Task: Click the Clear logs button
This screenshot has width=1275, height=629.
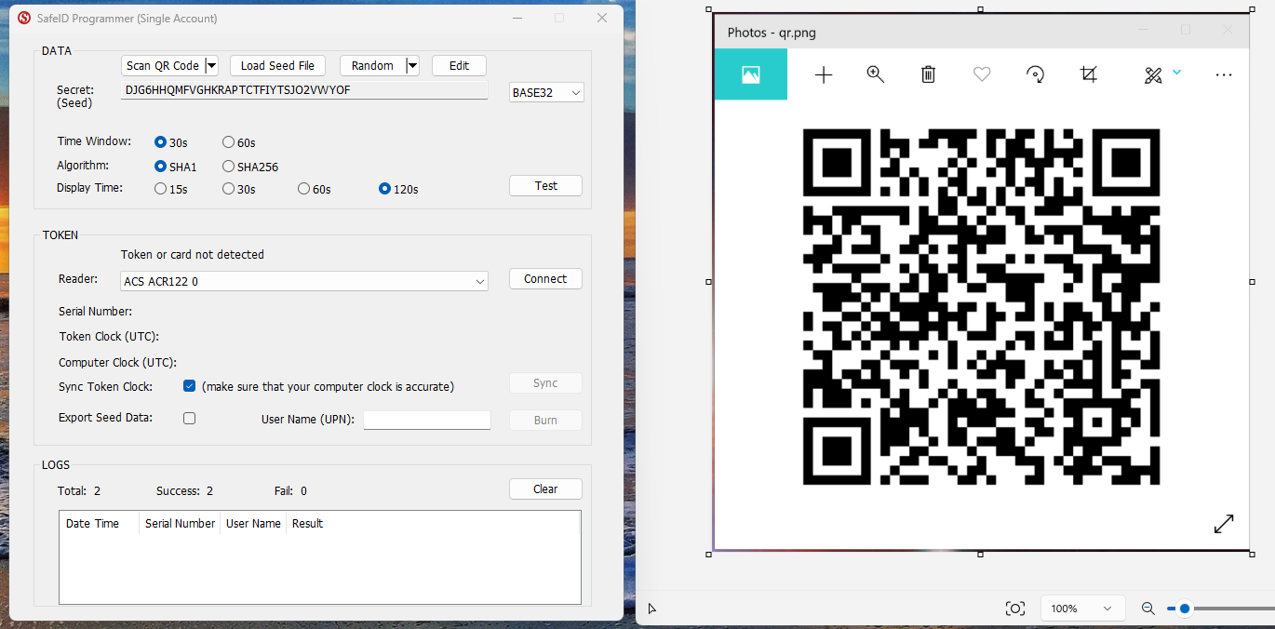Action: (545, 488)
